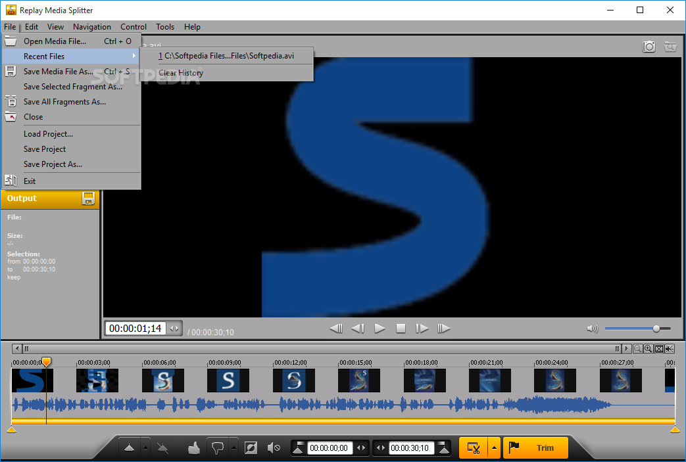686x462 pixels.
Task: Click stepper arrows after the start time field
Action: pyautogui.click(x=361, y=448)
